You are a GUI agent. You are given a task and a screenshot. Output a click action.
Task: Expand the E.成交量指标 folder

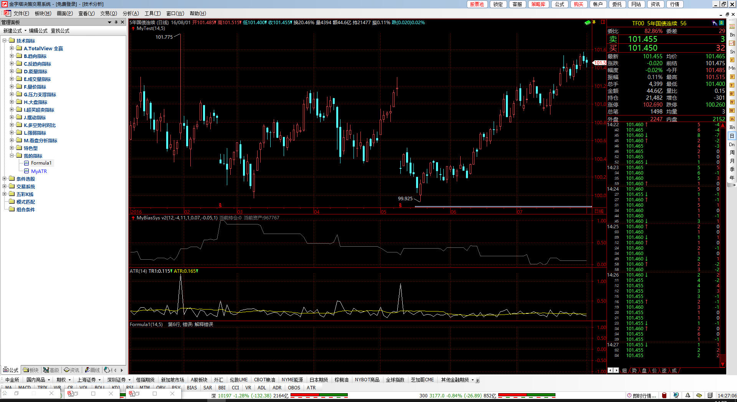pyautogui.click(x=12, y=79)
